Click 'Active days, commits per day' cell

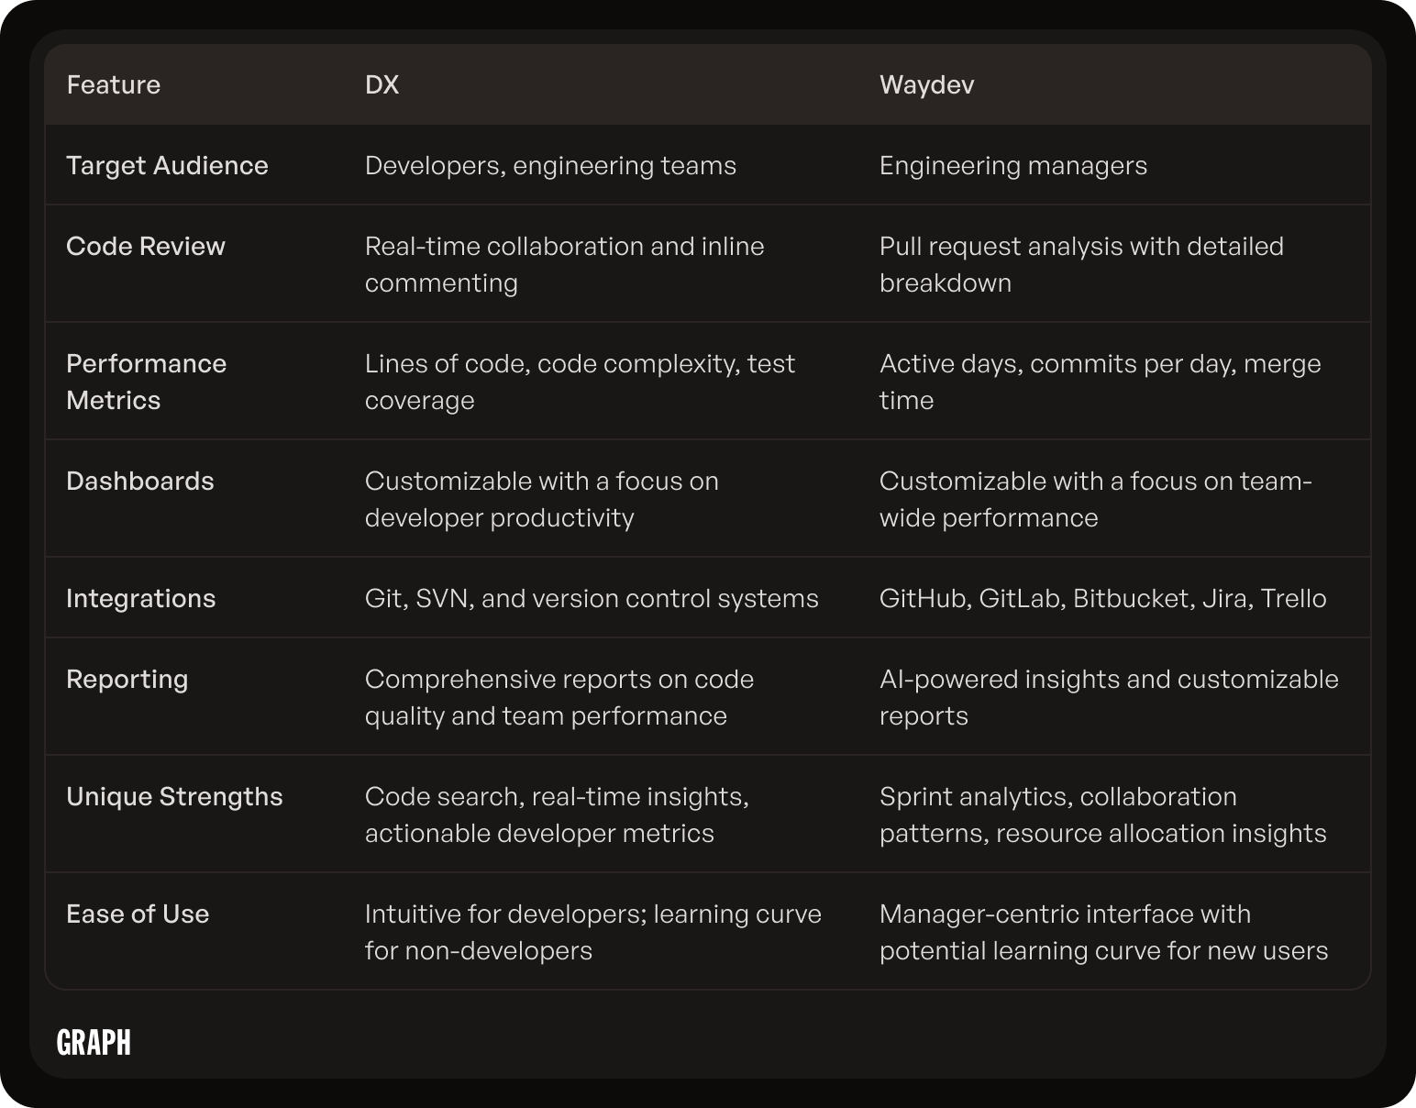1101,382
